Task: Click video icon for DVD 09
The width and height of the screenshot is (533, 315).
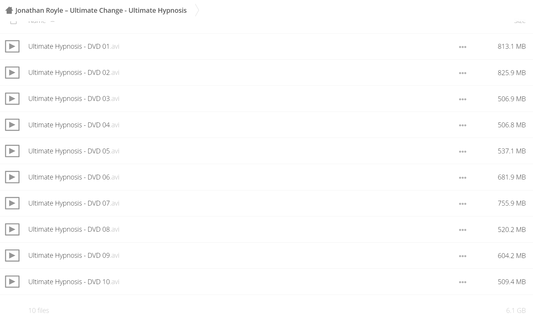Action: [x=12, y=256]
